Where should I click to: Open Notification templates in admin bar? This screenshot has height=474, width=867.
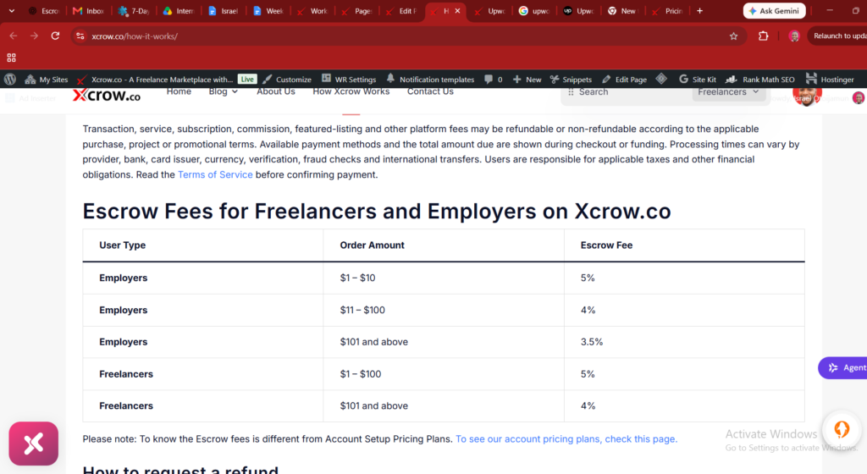[430, 79]
